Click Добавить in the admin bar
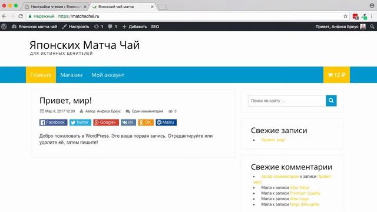This screenshot has height=212, width=377. [x=134, y=26]
